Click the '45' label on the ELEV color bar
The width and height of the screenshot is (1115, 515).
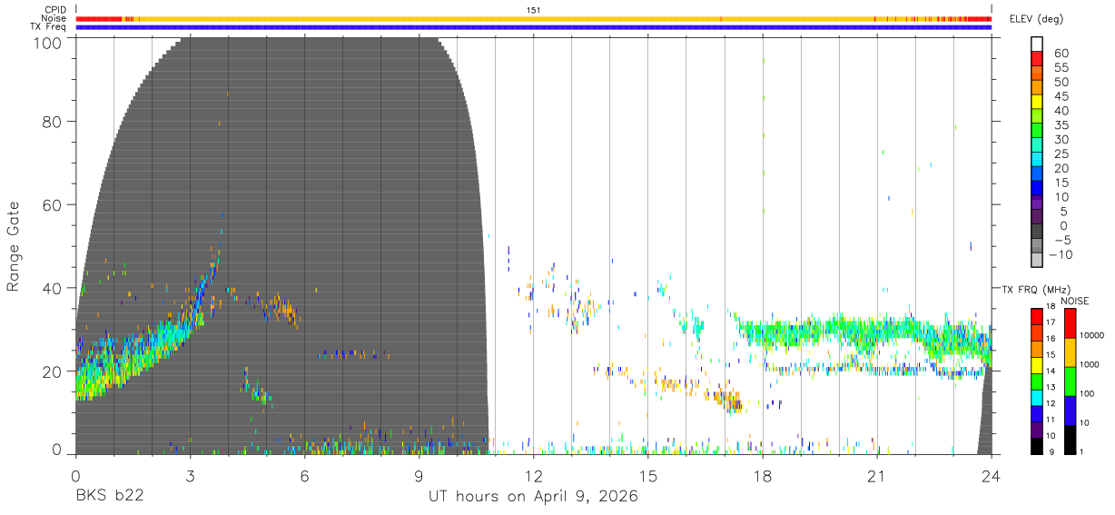point(1061,96)
